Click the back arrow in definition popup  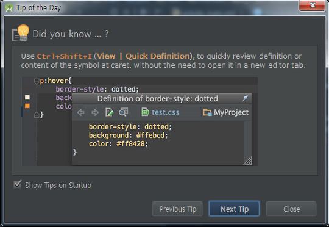(x=80, y=112)
